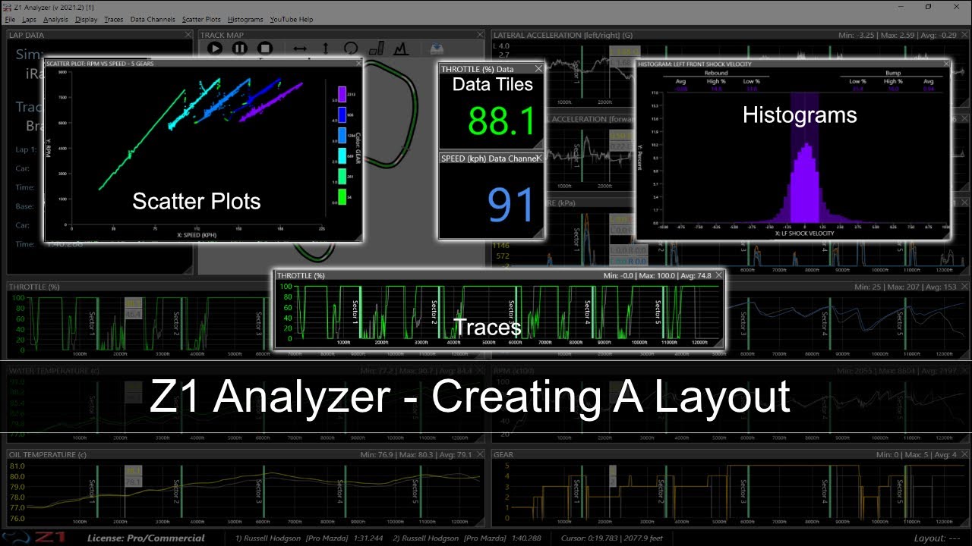Close the WATER TEMPERATURE panel

click(480, 371)
